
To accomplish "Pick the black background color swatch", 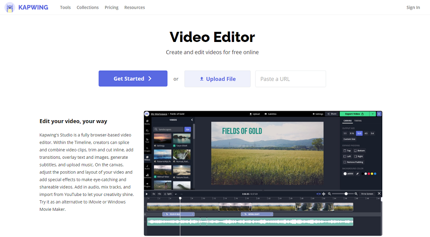I will click(x=363, y=174).
